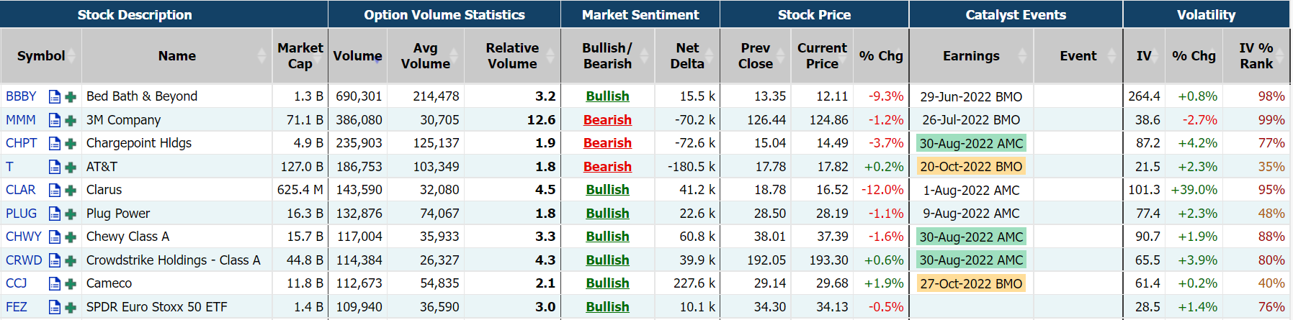
Task: Sort by Avg Volume using its arrows
Action: tap(454, 56)
